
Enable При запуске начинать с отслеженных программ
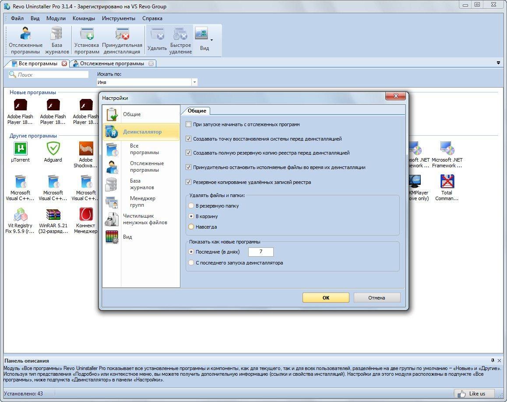click(189, 124)
